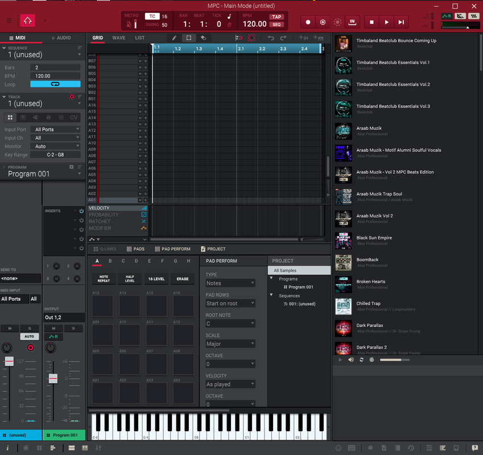Start playback with the Play button
The height and width of the screenshot is (455, 483).
coord(386,22)
